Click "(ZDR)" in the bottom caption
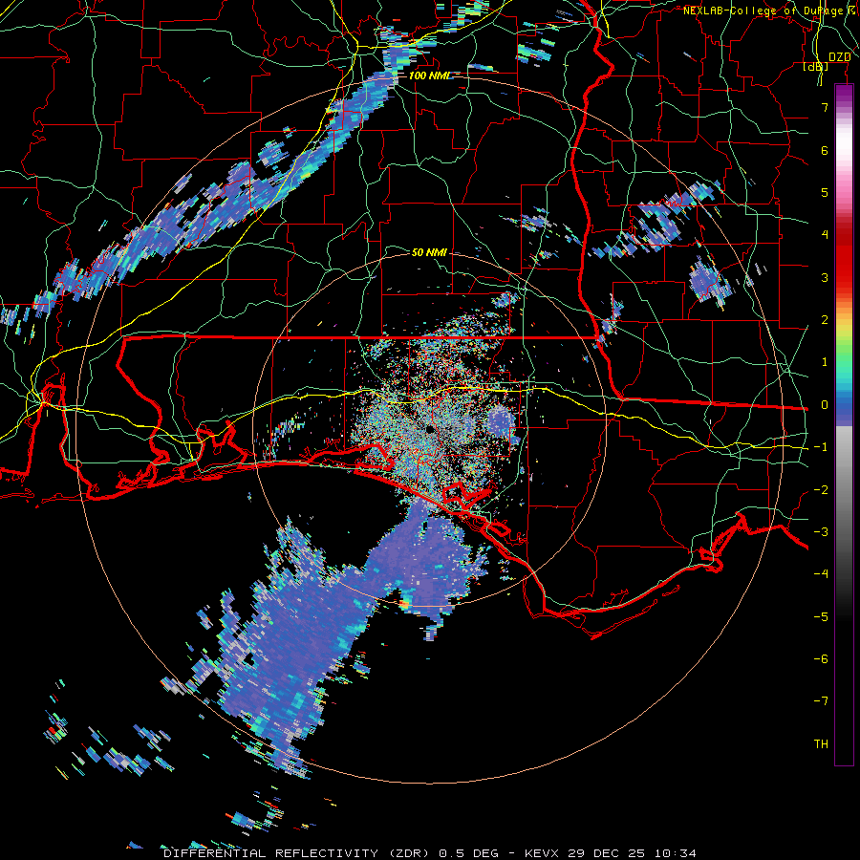 pos(409,853)
